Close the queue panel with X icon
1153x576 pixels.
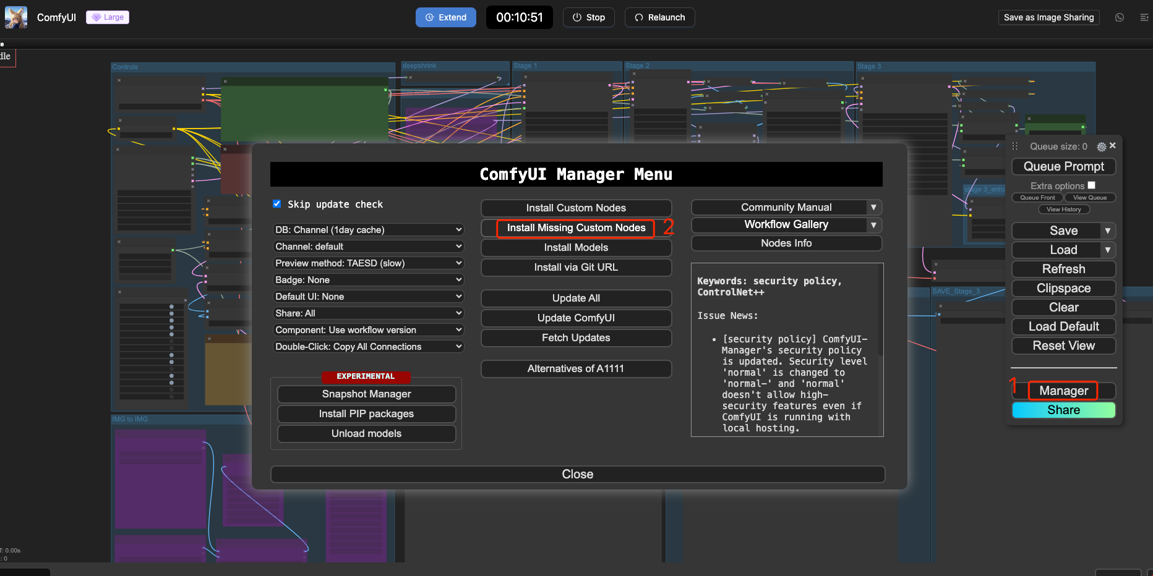tap(1113, 145)
